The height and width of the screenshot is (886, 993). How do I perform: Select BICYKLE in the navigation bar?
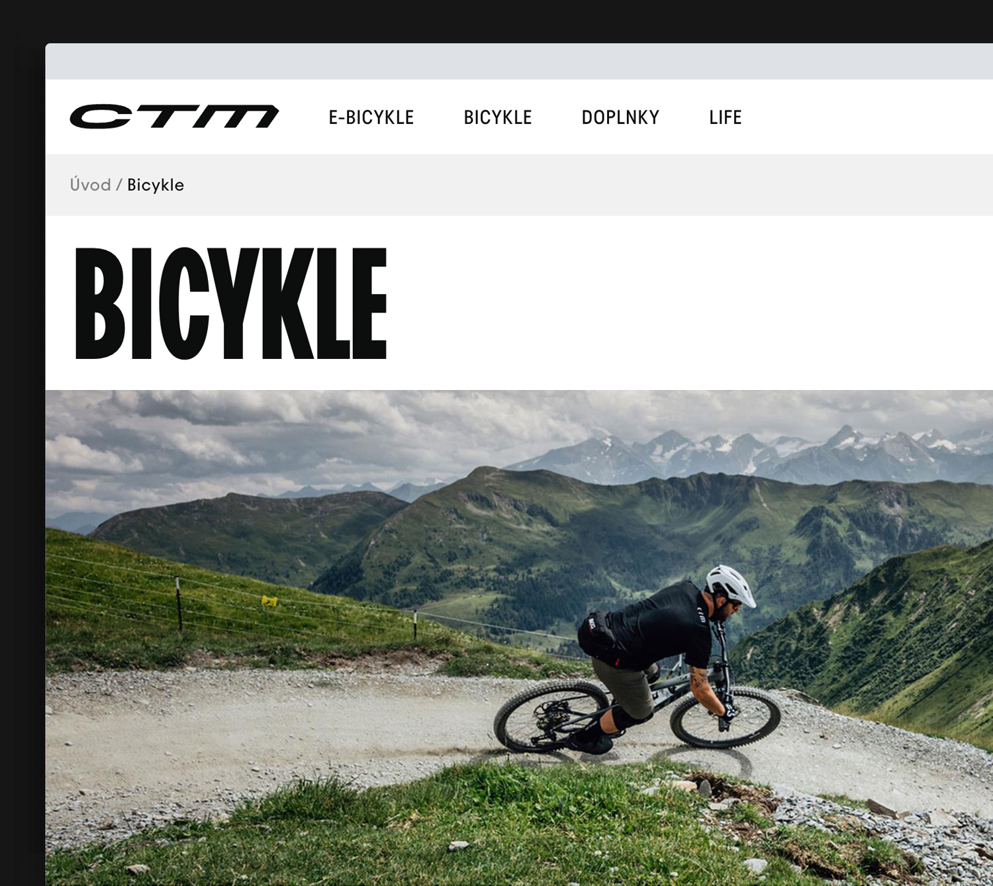[x=498, y=117]
